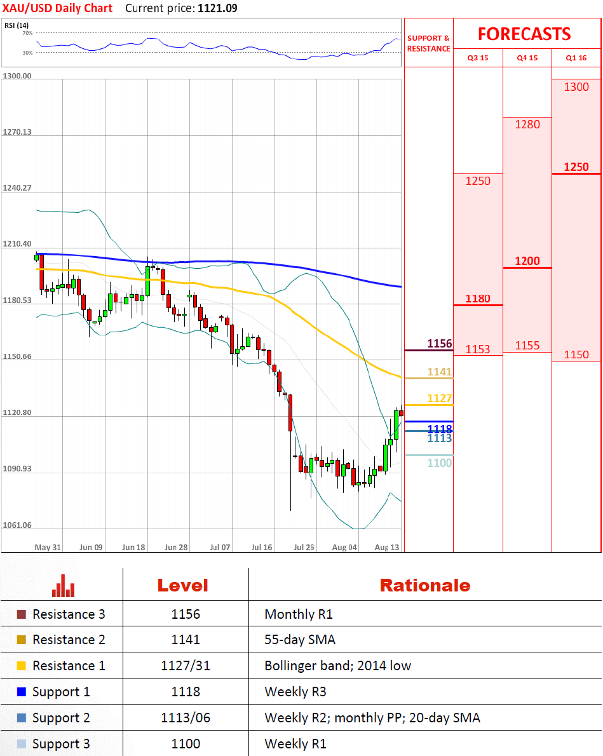This screenshot has height=756, width=603.
Task: Click the Support 3 light-blue color square
Action: [x=21, y=744]
